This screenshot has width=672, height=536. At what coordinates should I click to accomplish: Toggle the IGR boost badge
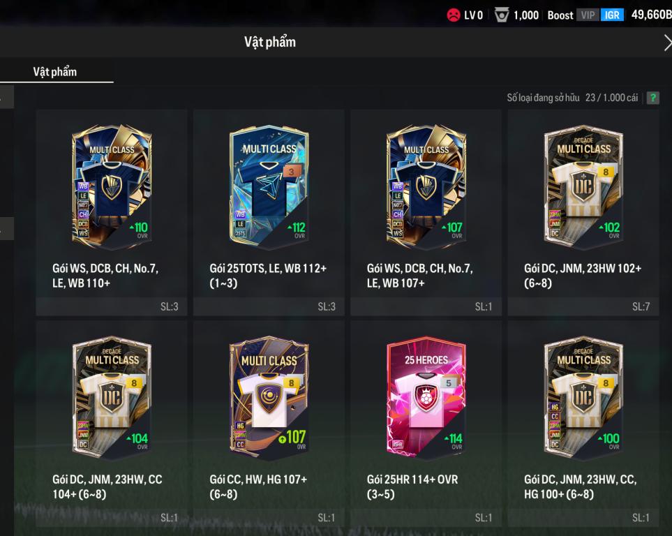(x=612, y=15)
